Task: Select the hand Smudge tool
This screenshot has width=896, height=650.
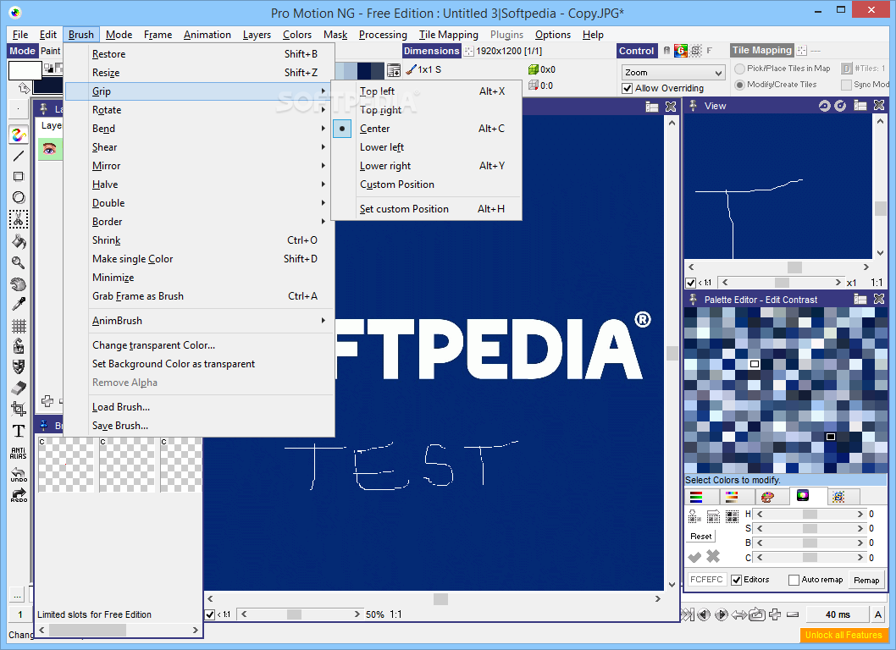Action: [x=19, y=284]
